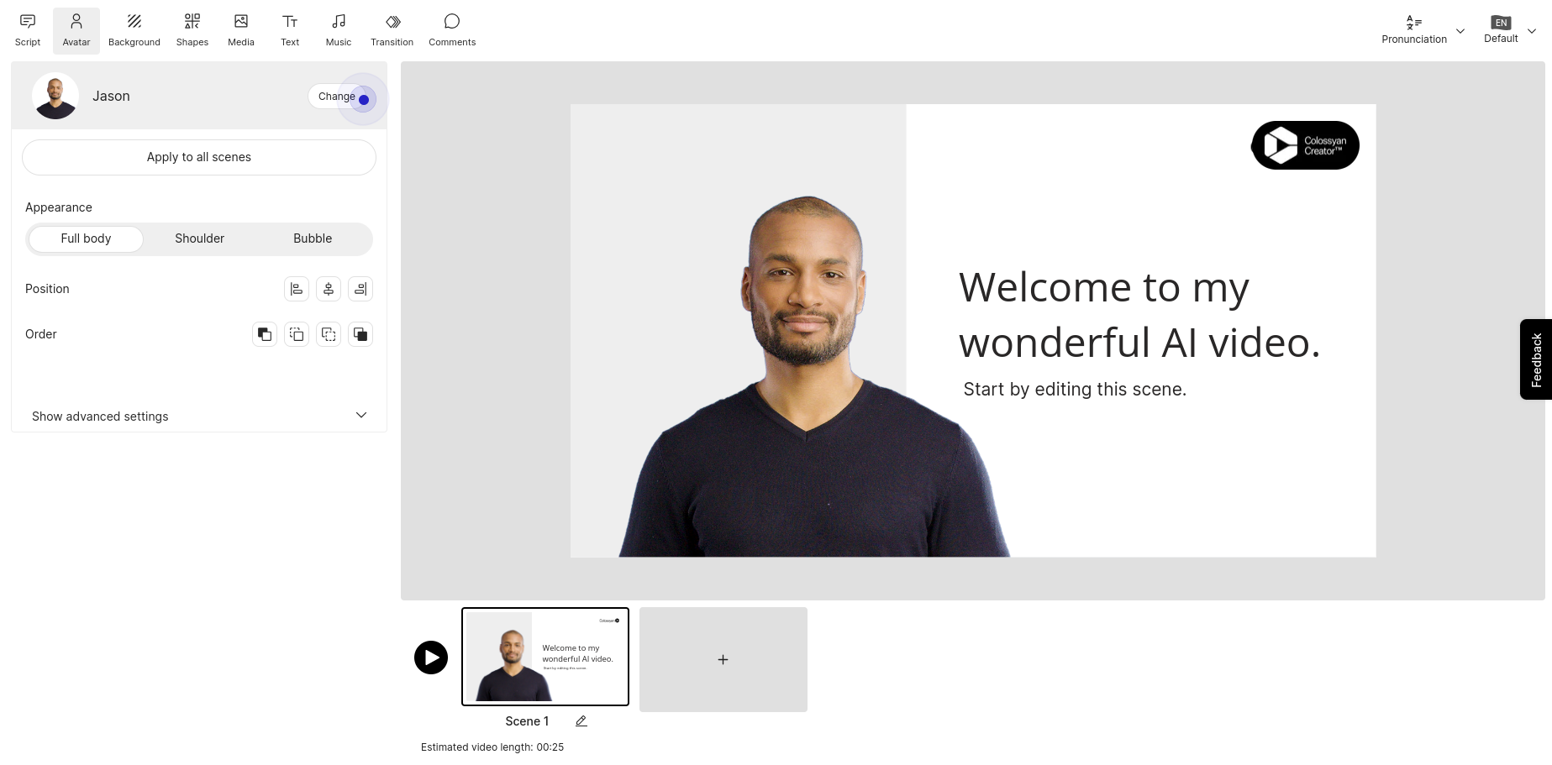This screenshot has width=1552, height=765.
Task: Center the avatar horizontally
Action: click(329, 289)
